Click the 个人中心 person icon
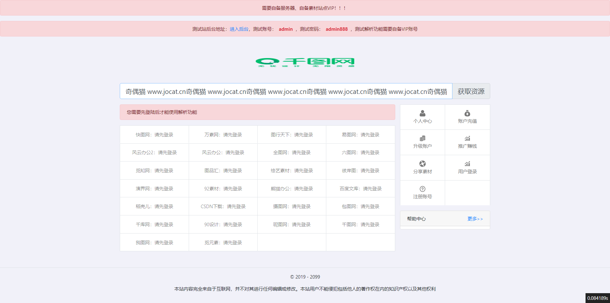Viewport: 610px width, 303px height. pyautogui.click(x=422, y=113)
